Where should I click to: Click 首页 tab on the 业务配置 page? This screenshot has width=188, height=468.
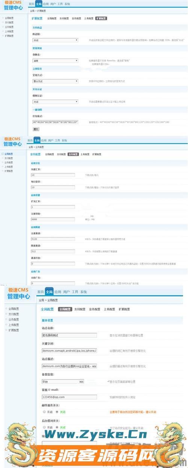click(x=30, y=140)
